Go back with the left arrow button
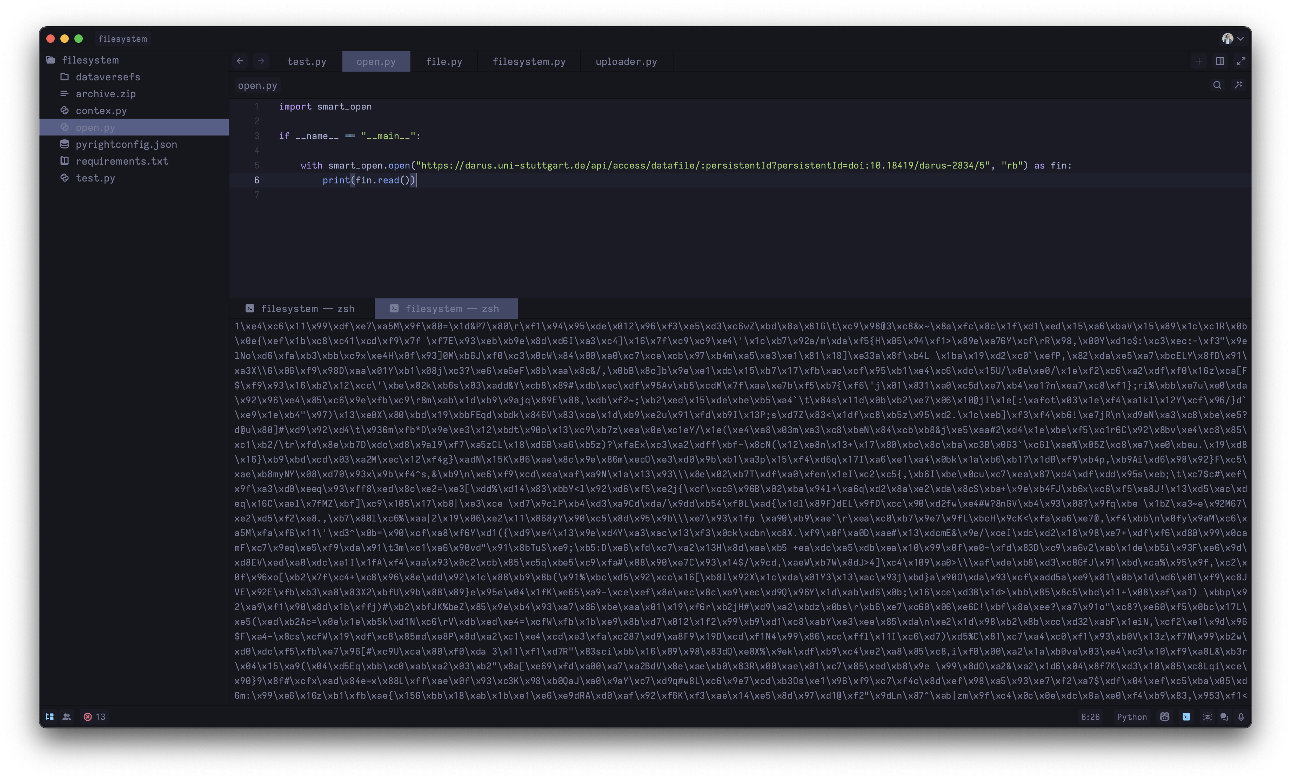Image resolution: width=1291 pixels, height=780 pixels. pyautogui.click(x=240, y=61)
